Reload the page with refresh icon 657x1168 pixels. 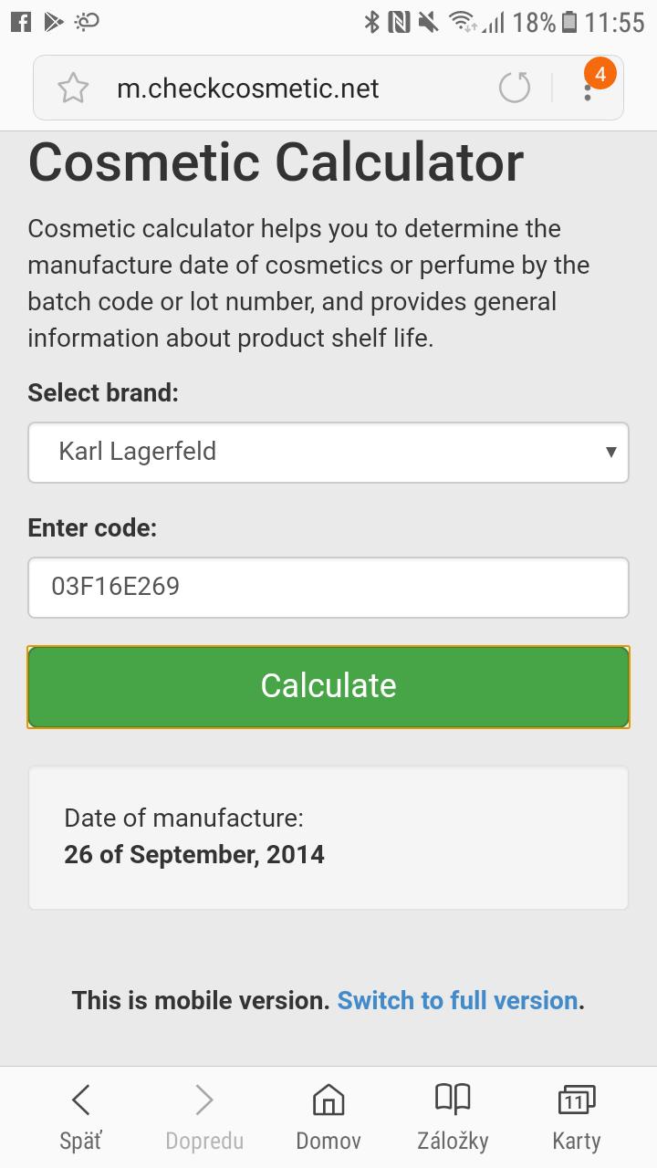pos(515,89)
